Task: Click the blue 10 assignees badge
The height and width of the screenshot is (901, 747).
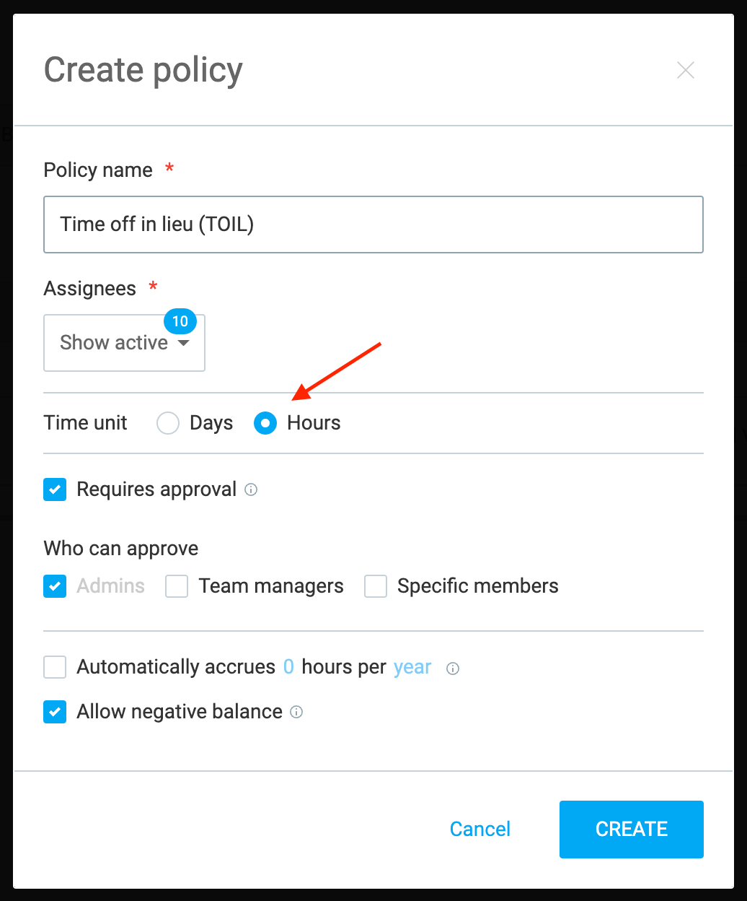Action: point(180,321)
